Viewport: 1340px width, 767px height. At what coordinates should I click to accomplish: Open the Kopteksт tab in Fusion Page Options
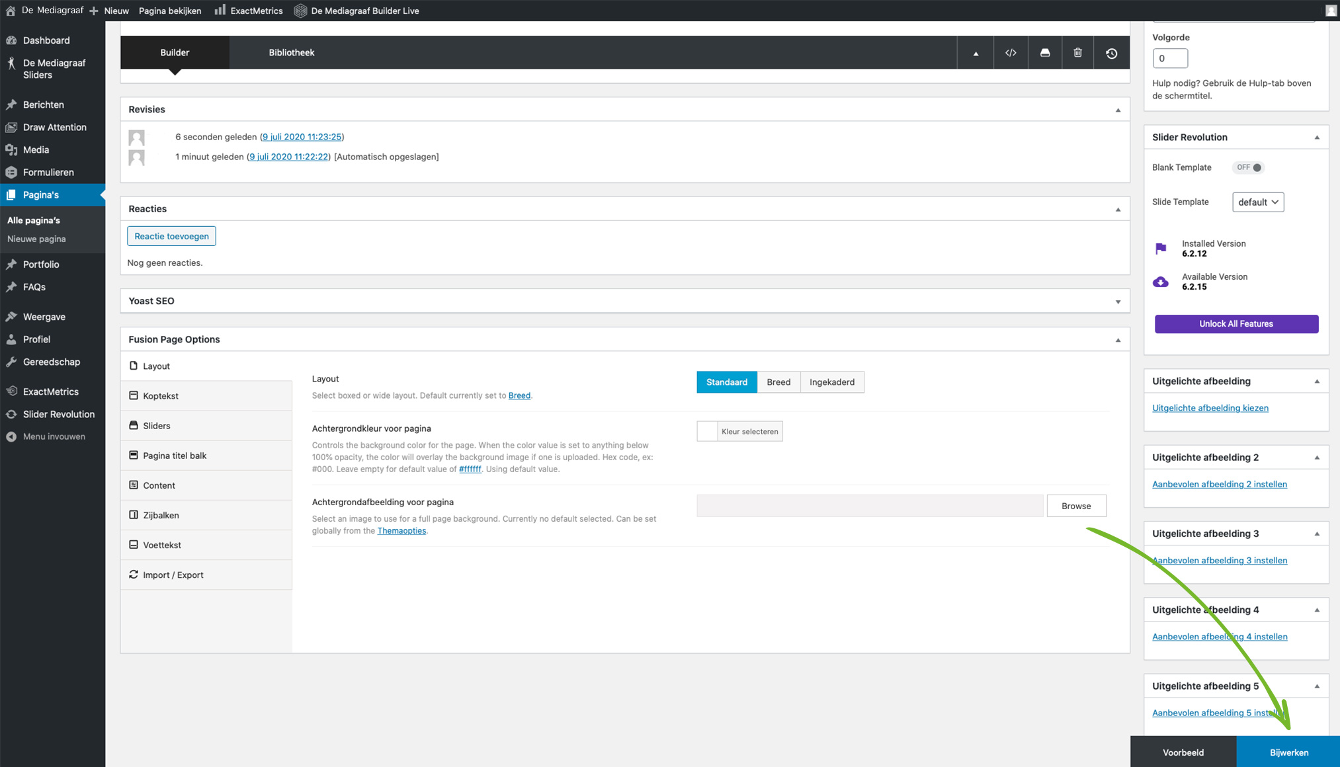coord(161,396)
